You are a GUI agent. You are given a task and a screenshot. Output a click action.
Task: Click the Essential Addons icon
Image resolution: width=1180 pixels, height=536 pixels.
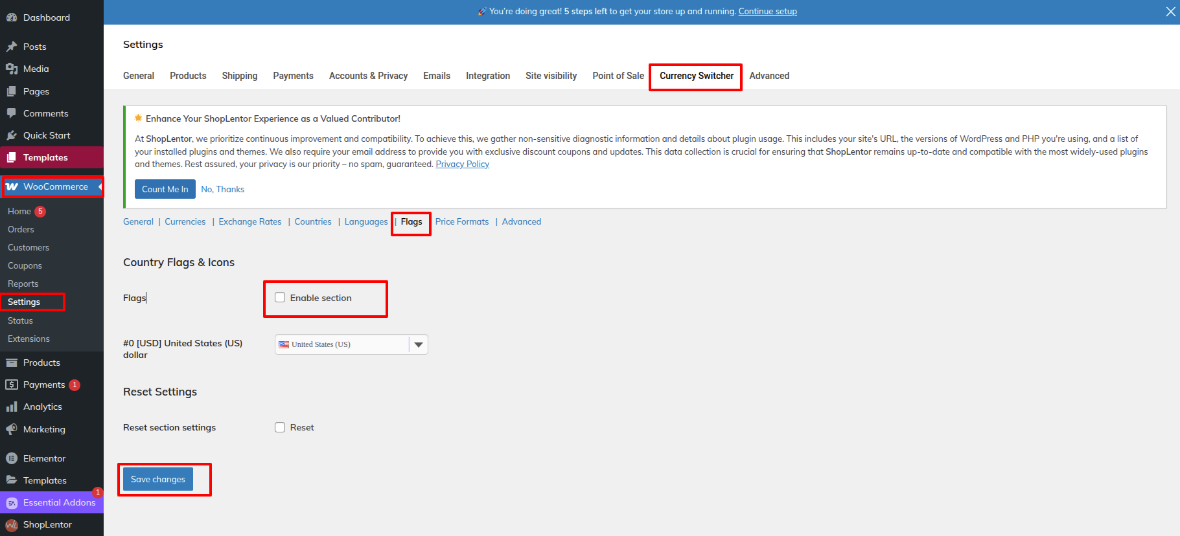[12, 503]
